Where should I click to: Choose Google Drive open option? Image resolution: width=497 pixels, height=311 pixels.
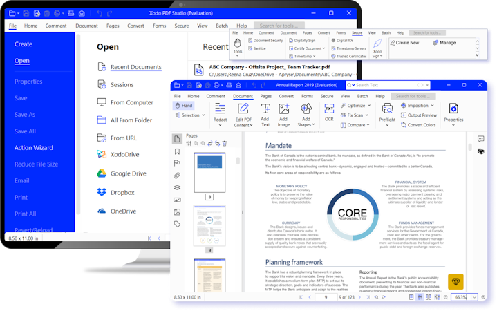[x=122, y=173]
